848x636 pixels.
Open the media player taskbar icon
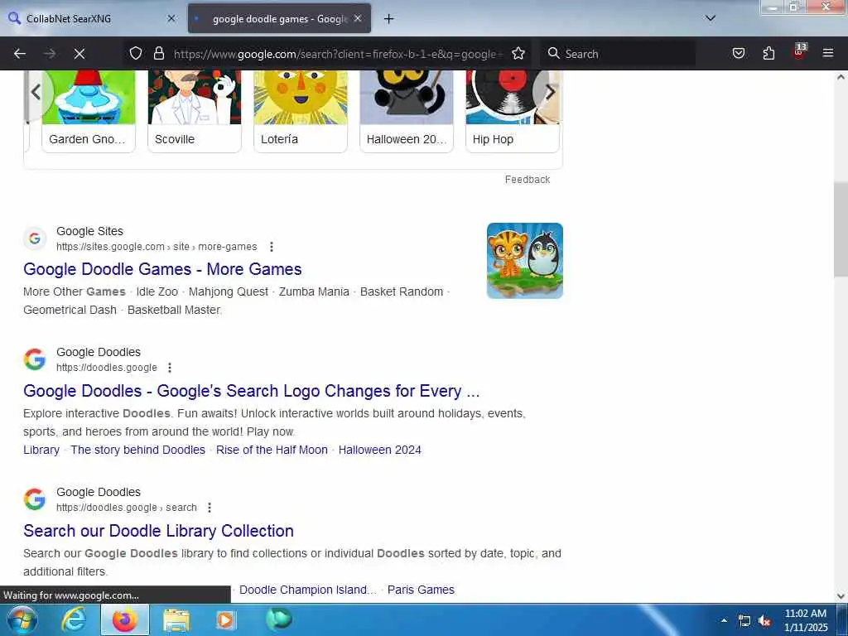[x=226, y=620]
